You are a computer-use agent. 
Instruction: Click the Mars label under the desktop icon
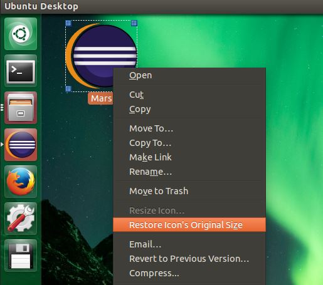(101, 98)
